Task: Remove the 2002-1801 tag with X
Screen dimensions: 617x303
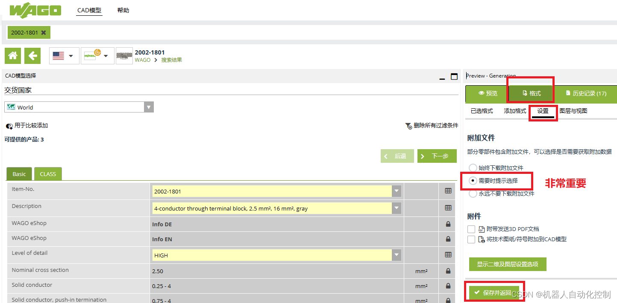Action: [x=44, y=32]
